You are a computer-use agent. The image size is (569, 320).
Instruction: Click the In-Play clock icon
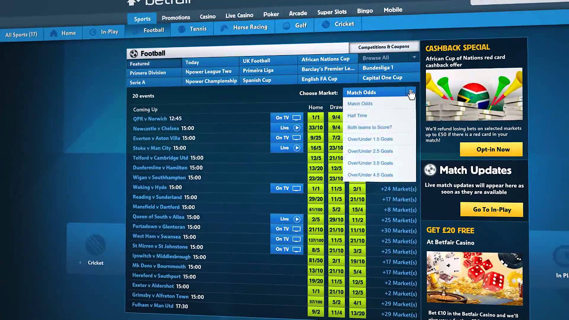pyautogui.click(x=93, y=32)
